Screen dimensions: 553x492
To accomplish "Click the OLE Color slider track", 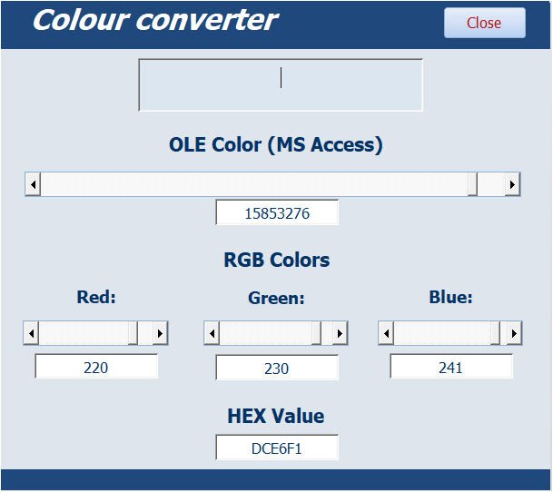I will point(254,184).
